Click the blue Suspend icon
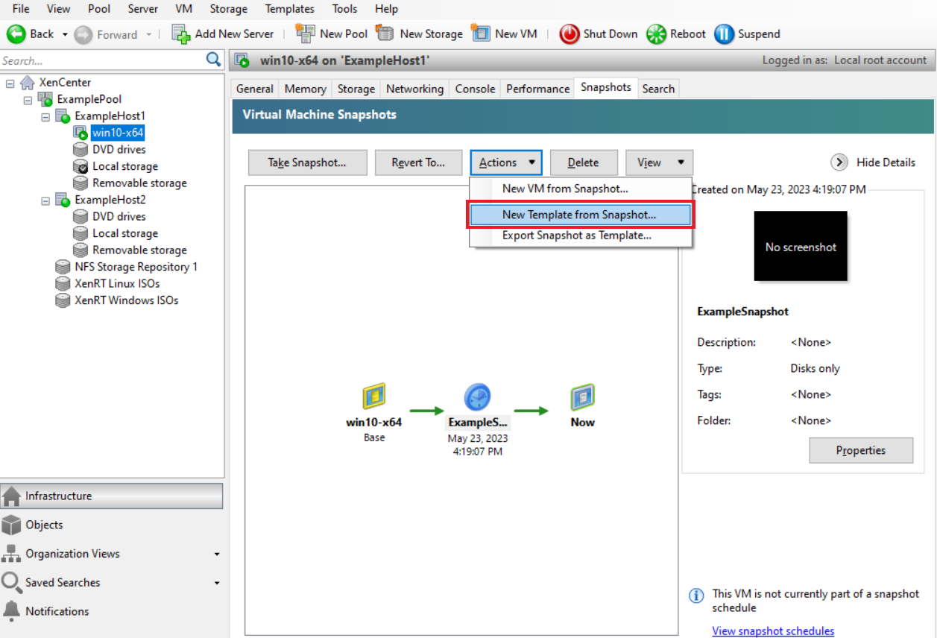 [724, 34]
